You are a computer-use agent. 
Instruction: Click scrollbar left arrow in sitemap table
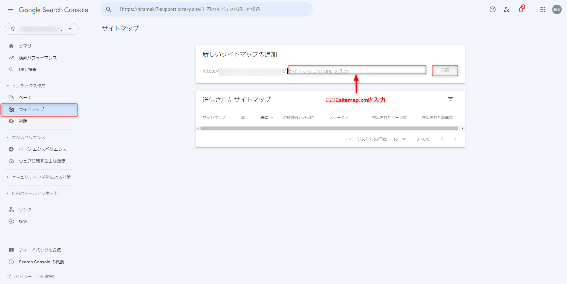tap(198, 129)
